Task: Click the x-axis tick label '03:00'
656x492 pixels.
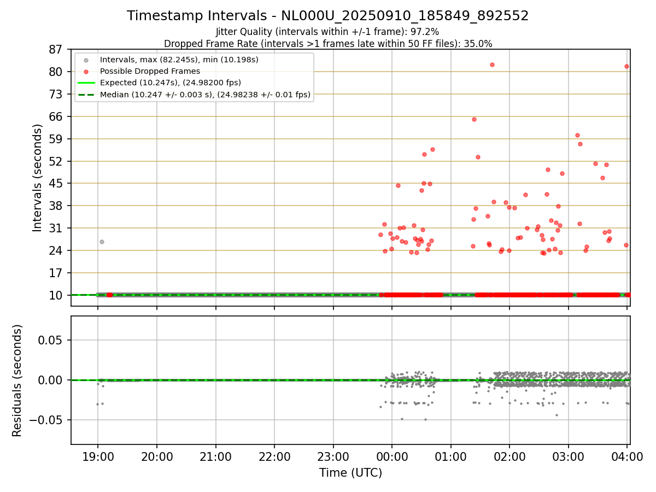Action: [x=569, y=456]
